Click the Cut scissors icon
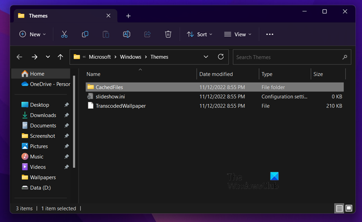This screenshot has height=222, width=362. 64,34
